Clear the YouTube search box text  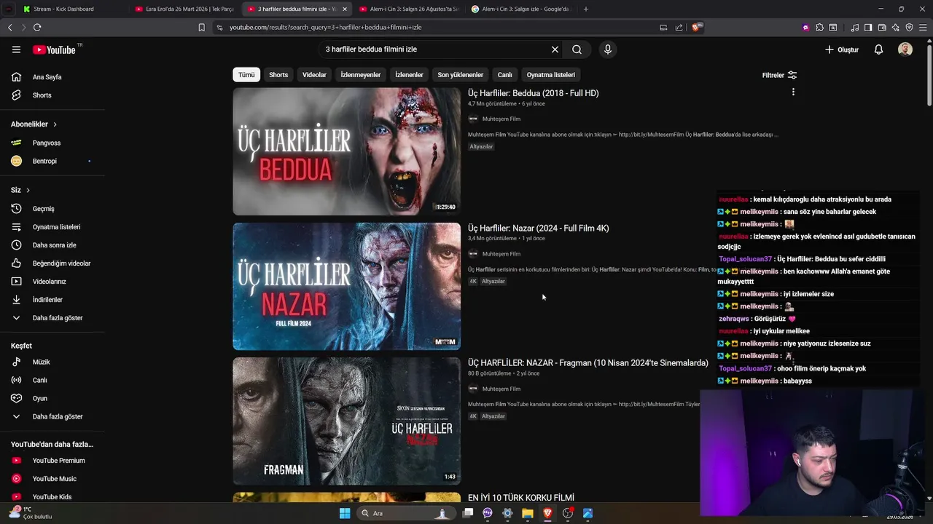(x=555, y=49)
